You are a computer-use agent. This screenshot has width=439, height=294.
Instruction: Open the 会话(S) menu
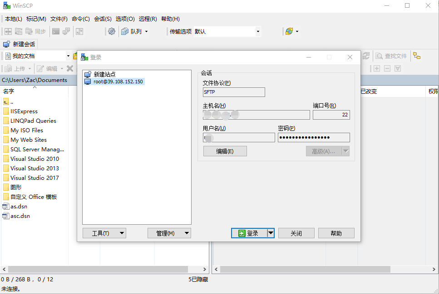103,19
